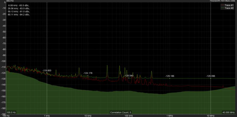The image size is (237, 117).
Task: Select the 6.08 kHz spur entry
Action: (19, 5)
